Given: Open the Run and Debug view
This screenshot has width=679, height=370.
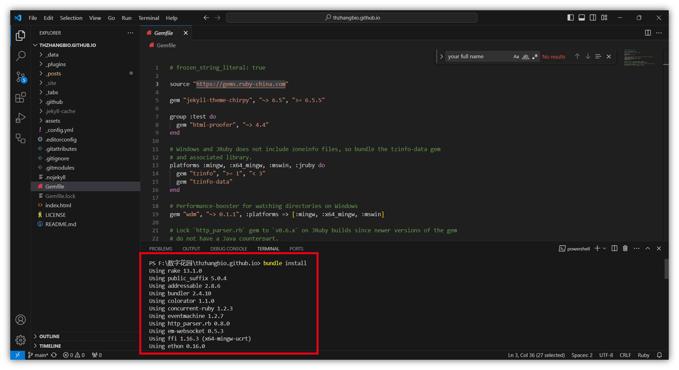Looking at the screenshot, I should click(21, 118).
